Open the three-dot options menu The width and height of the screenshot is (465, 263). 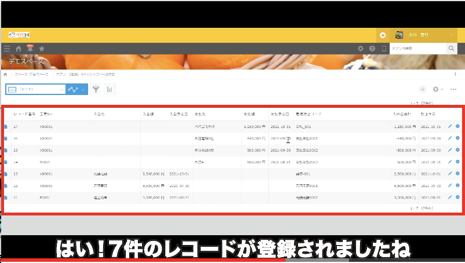(x=453, y=89)
